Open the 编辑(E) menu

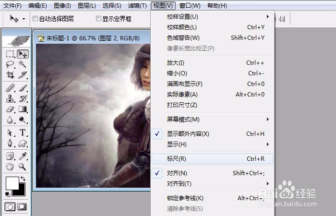pos(37,6)
